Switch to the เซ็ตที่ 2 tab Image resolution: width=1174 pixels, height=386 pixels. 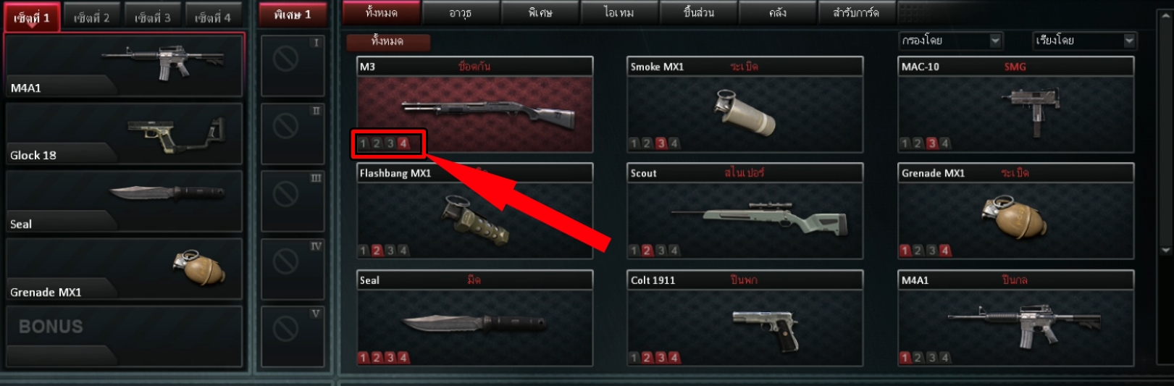[x=92, y=17]
